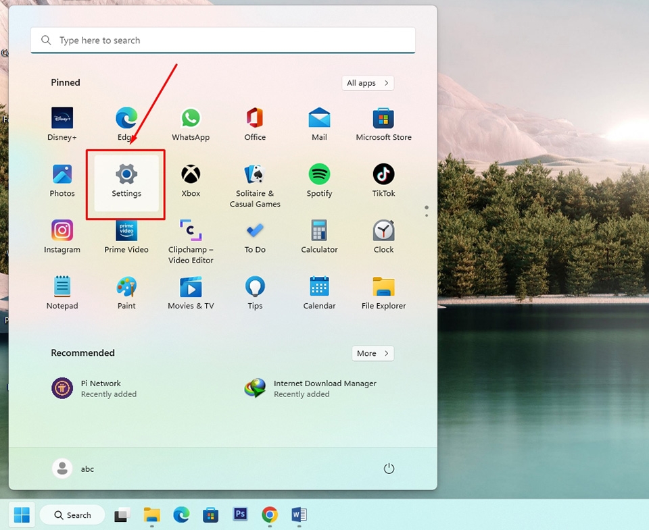The width and height of the screenshot is (649, 530).
Task: Open recommended Pi Network app
Action: tap(94, 388)
